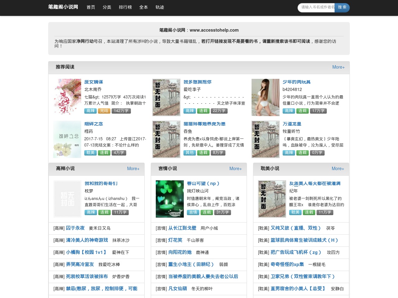Open the 春山可望 green candle cover
The image size is (398, 298).
pyautogui.click(x=170, y=199)
